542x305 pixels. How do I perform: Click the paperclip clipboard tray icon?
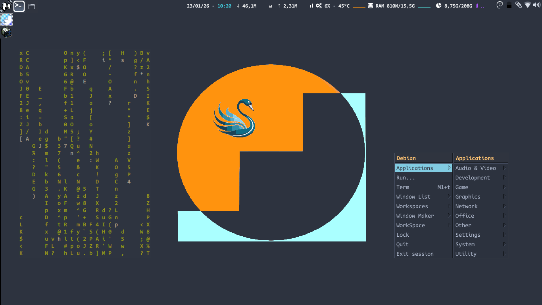click(518, 5)
